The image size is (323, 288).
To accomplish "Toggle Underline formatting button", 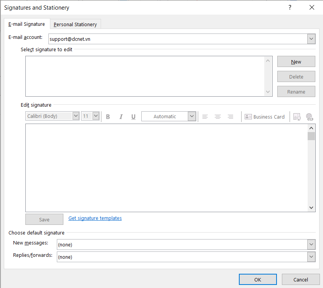I will coord(133,117).
